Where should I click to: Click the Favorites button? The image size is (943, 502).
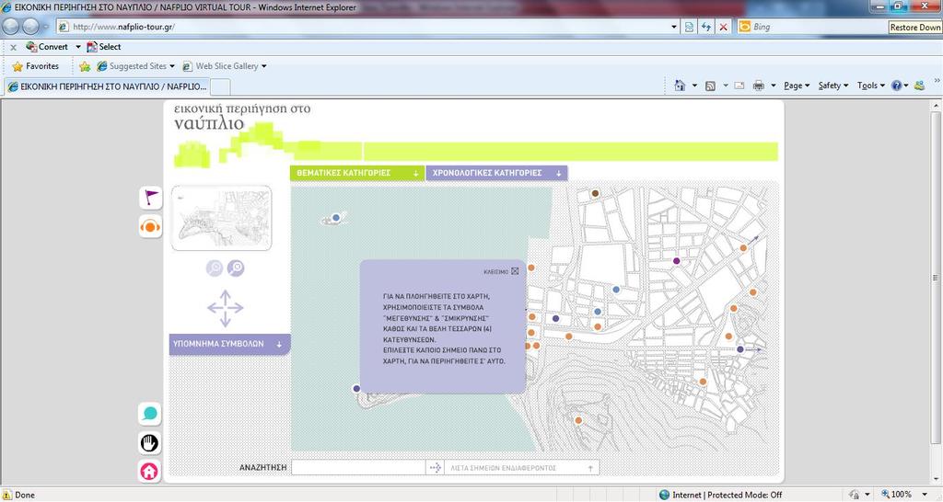click(36, 66)
